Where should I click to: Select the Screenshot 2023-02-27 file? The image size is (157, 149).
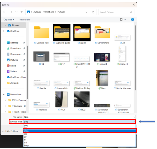coord(102,109)
